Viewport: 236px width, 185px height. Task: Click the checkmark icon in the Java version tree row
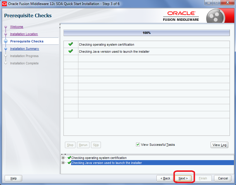[x=69, y=163]
